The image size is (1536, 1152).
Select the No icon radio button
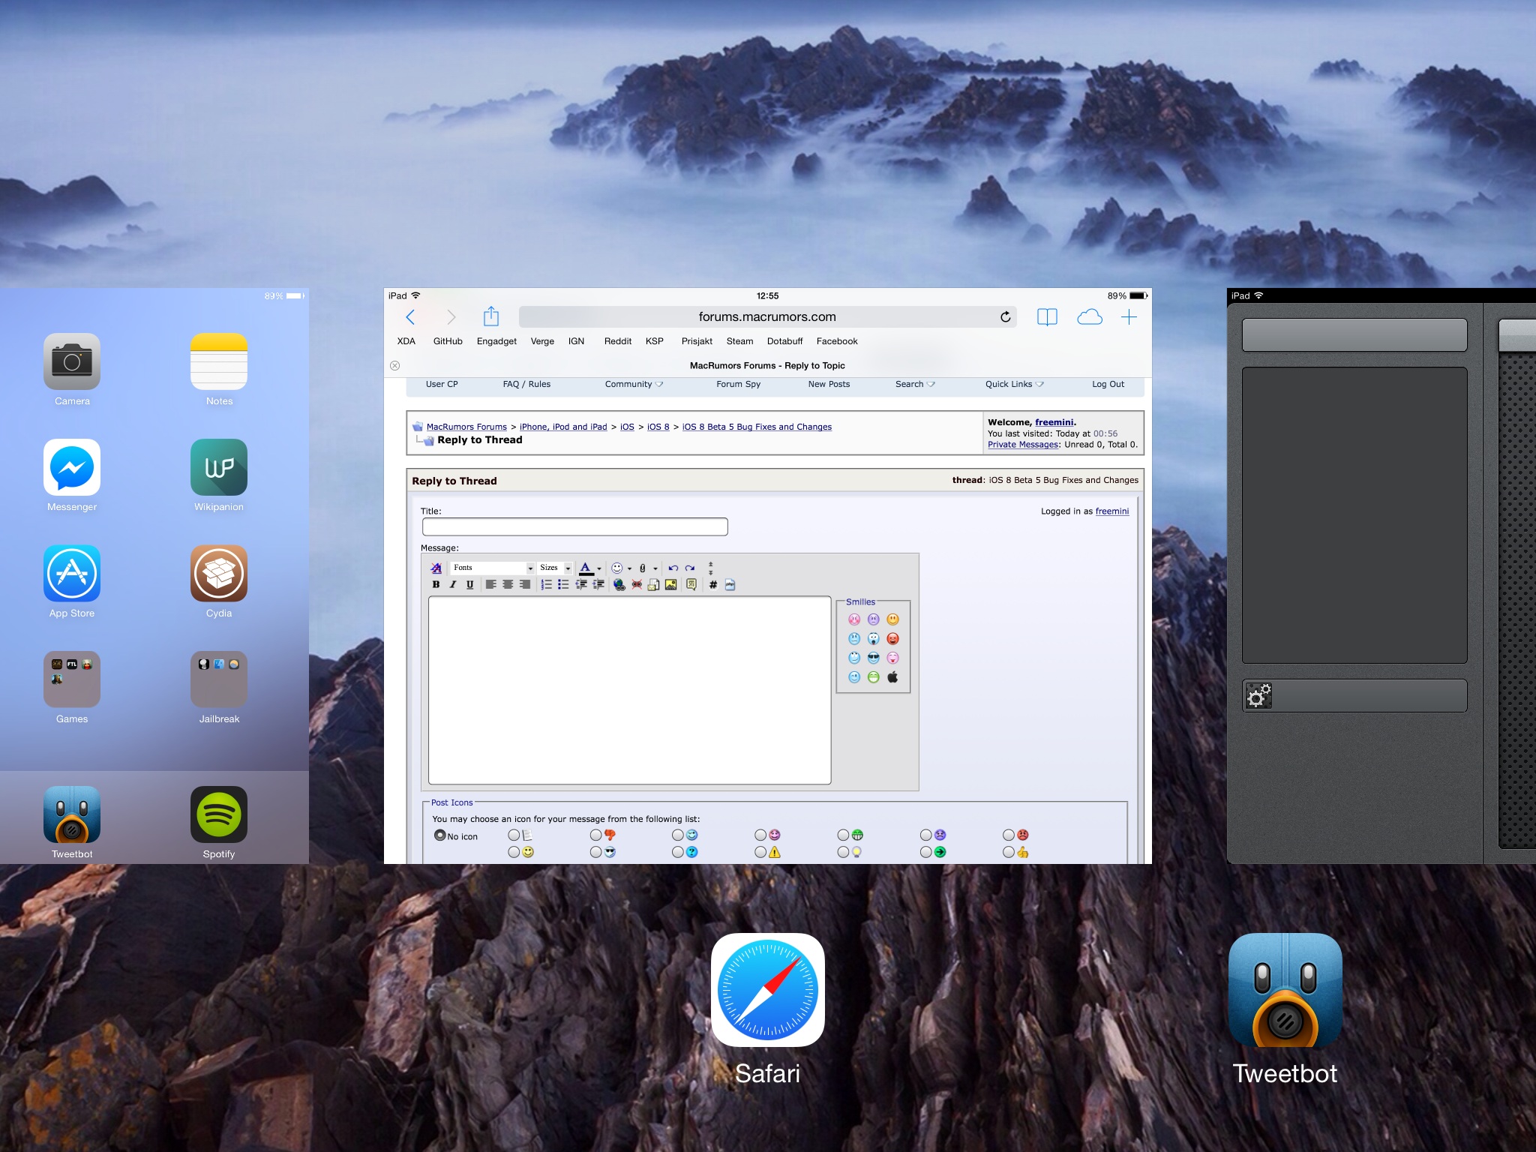point(440,835)
